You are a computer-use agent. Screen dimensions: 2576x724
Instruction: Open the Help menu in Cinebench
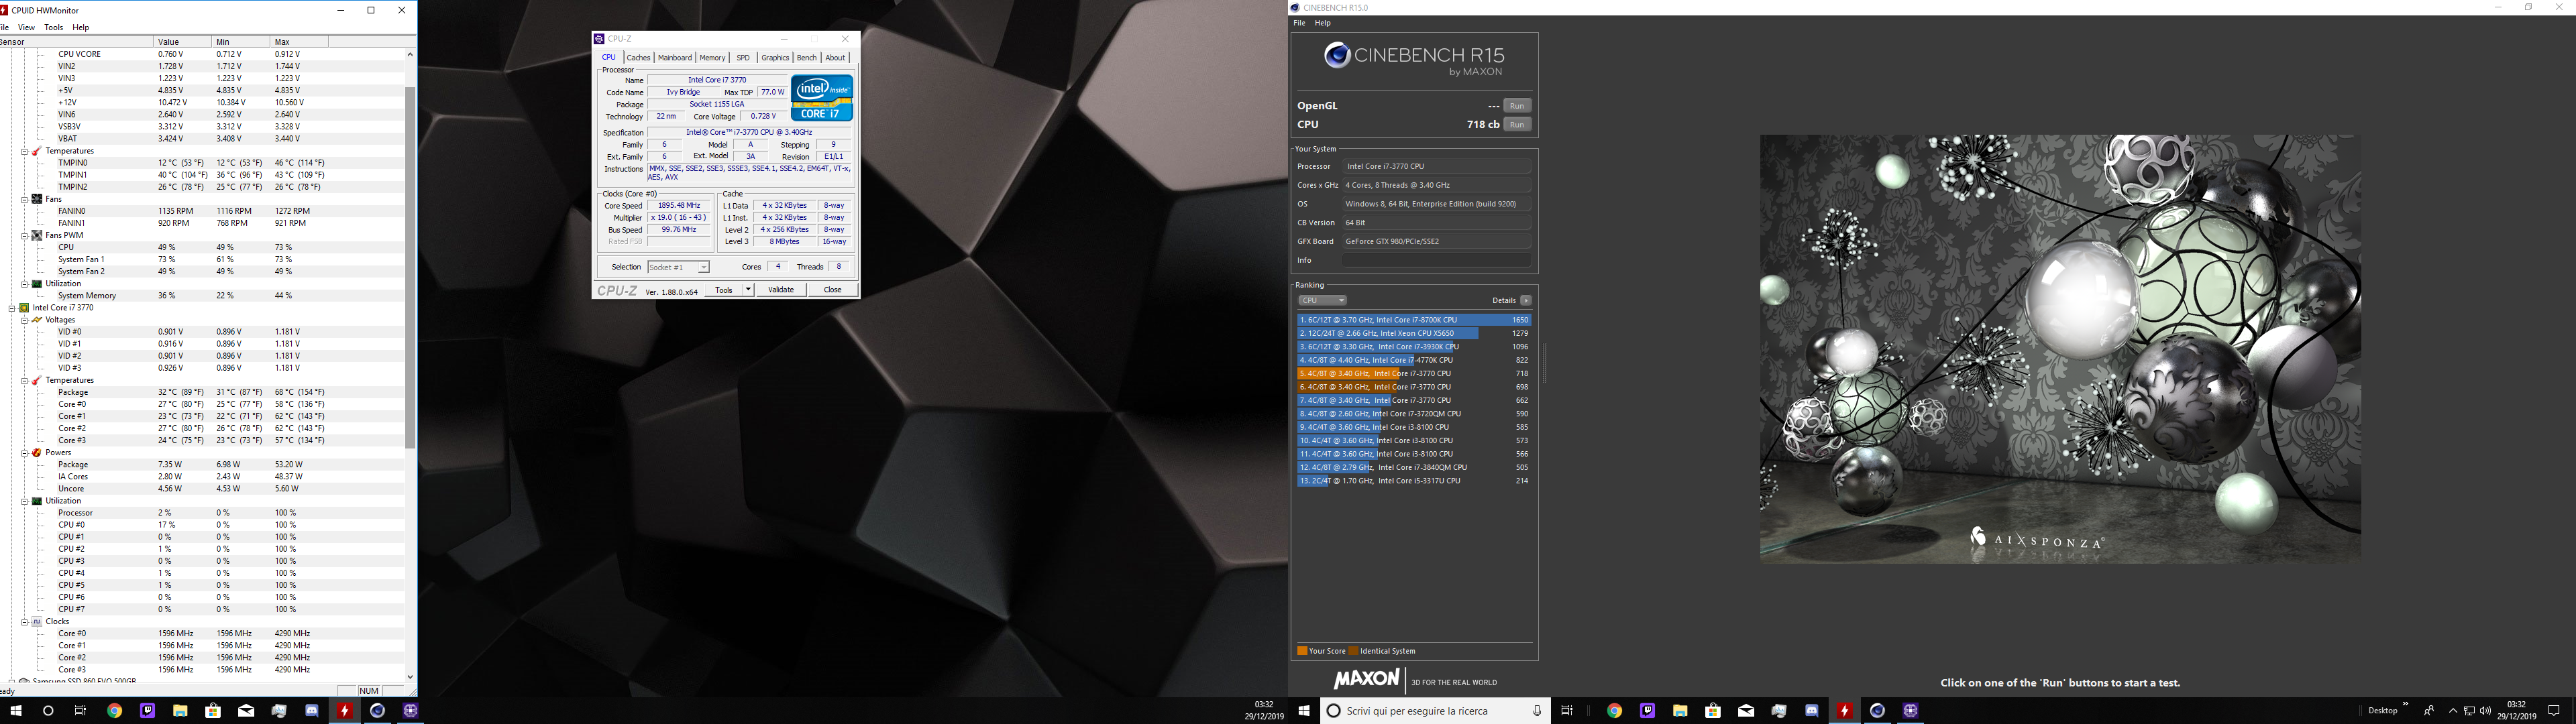[1323, 23]
